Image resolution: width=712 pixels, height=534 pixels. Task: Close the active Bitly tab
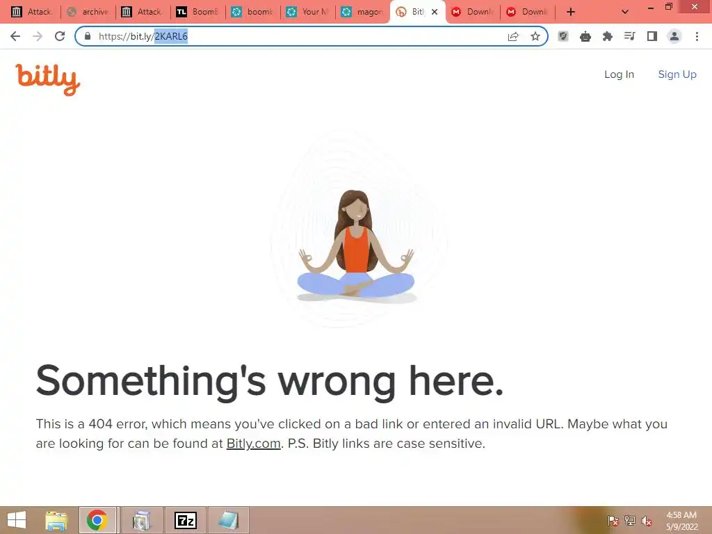435,12
